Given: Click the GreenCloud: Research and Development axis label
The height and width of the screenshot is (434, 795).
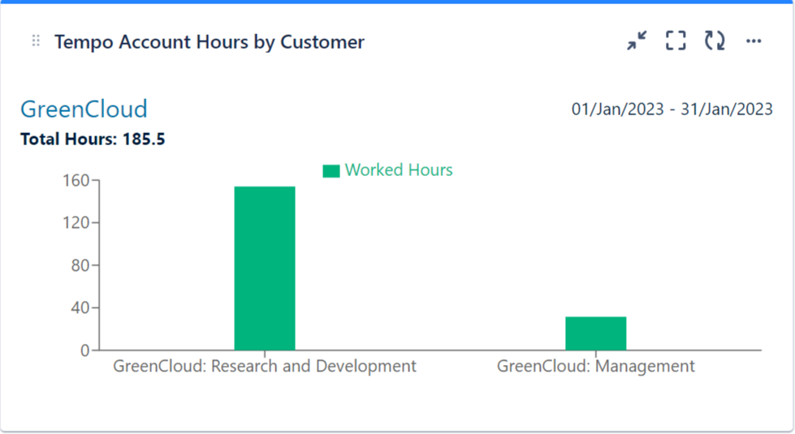Looking at the screenshot, I should (x=265, y=367).
